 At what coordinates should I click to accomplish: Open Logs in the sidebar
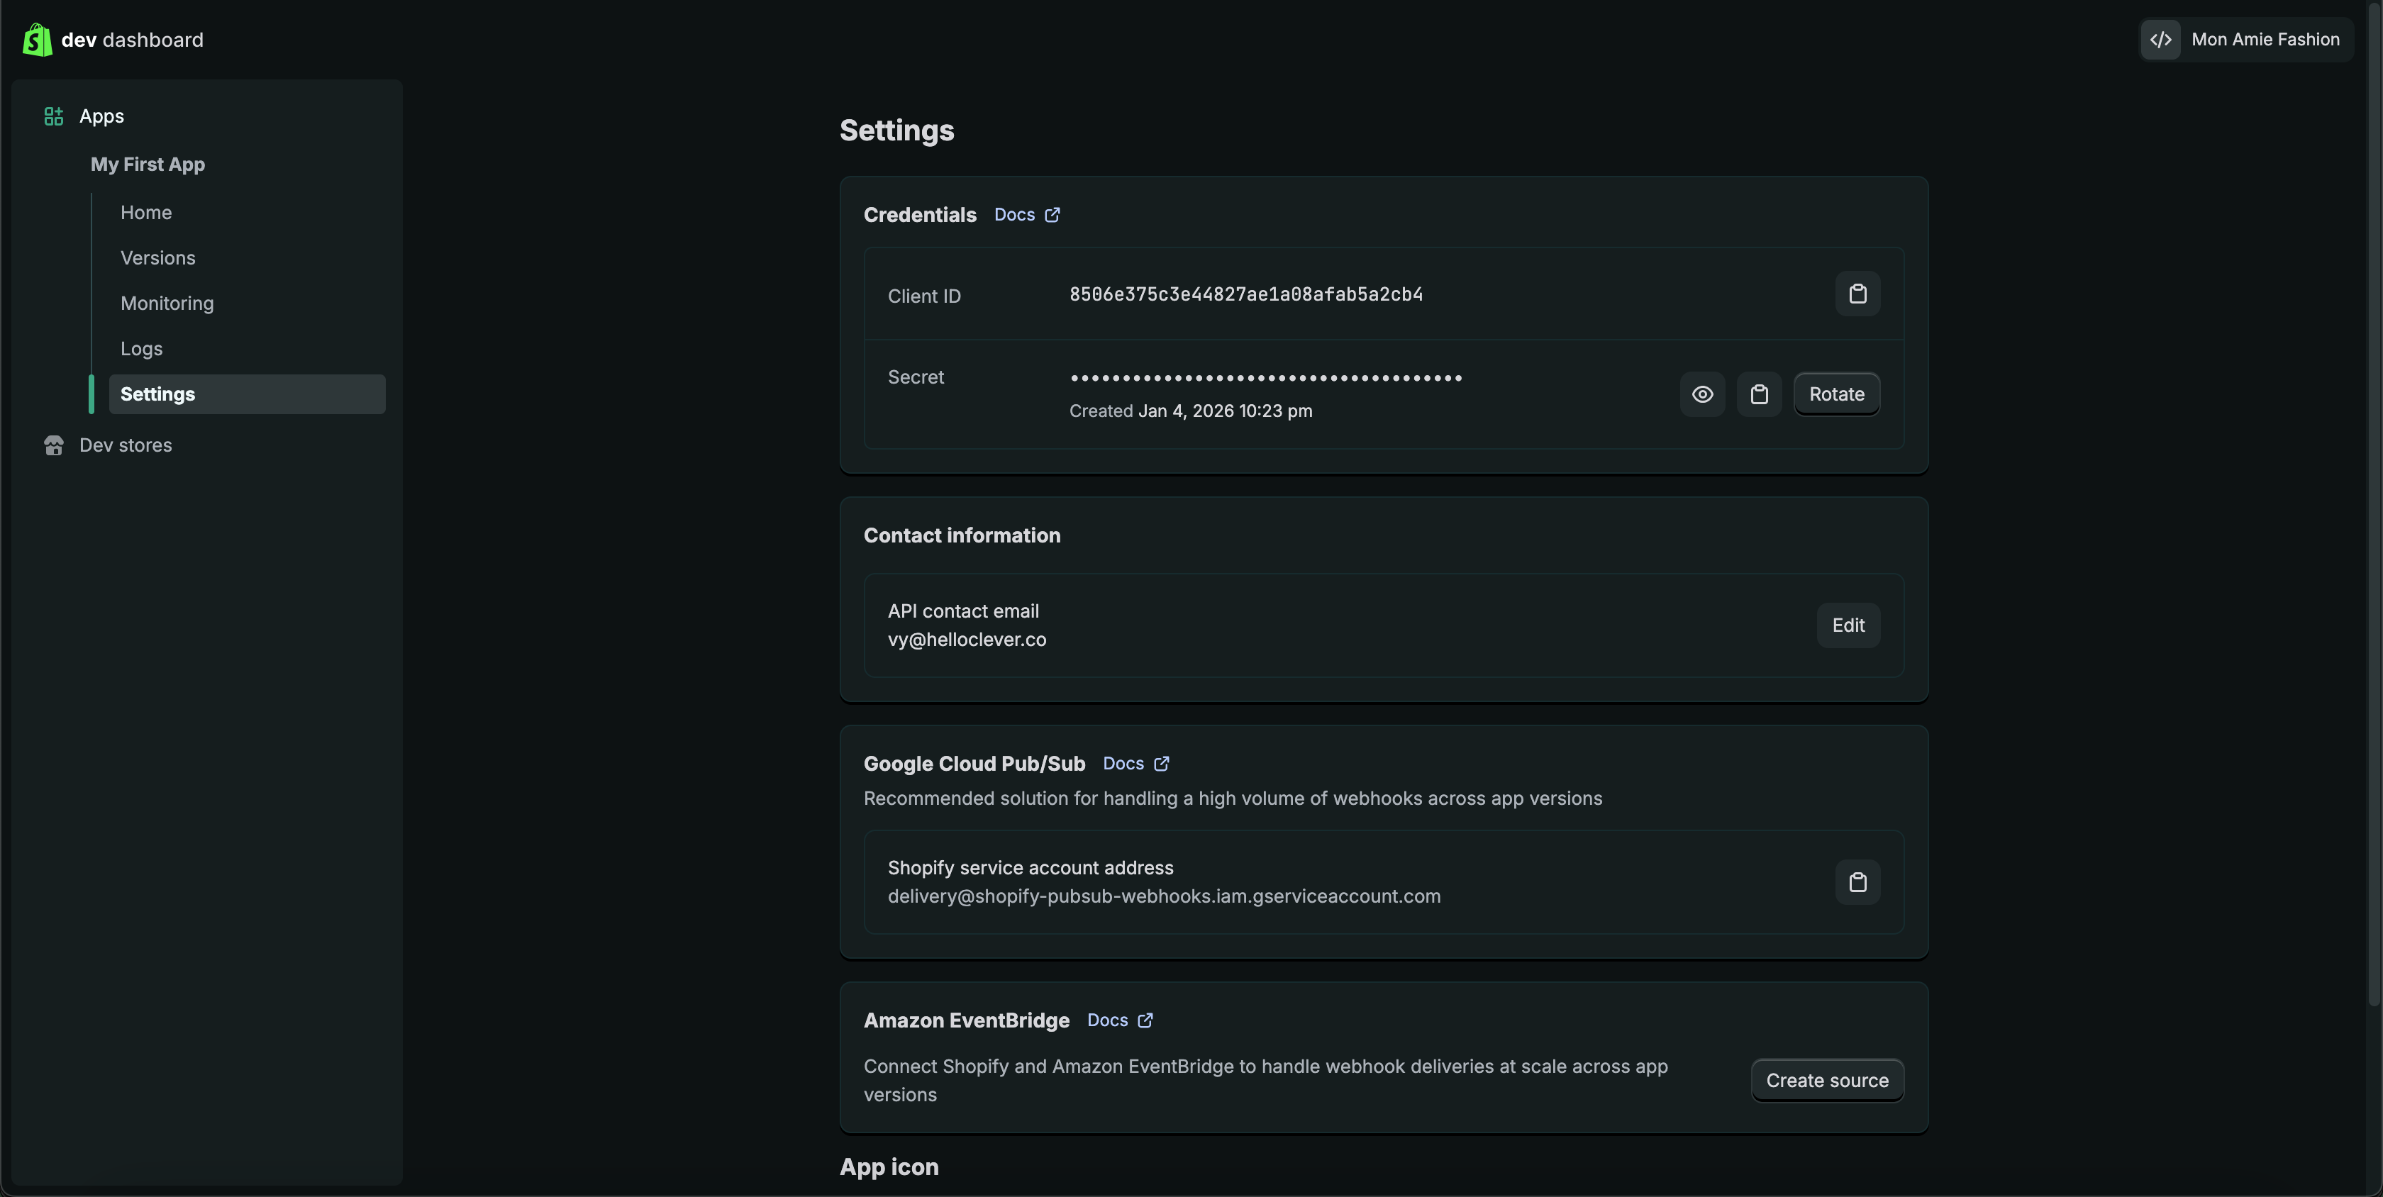[142, 349]
